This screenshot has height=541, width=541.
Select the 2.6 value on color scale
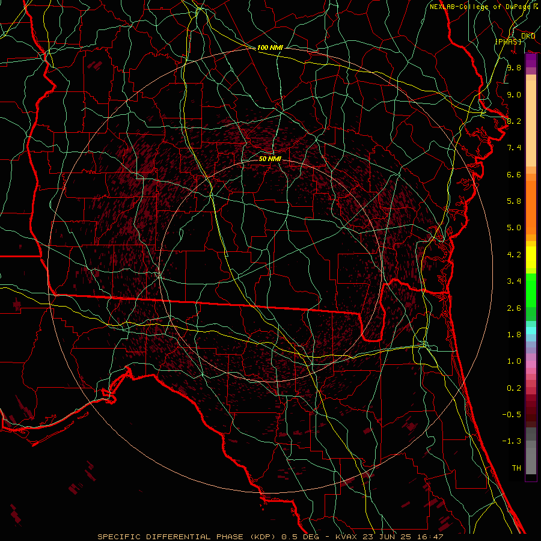click(x=514, y=308)
